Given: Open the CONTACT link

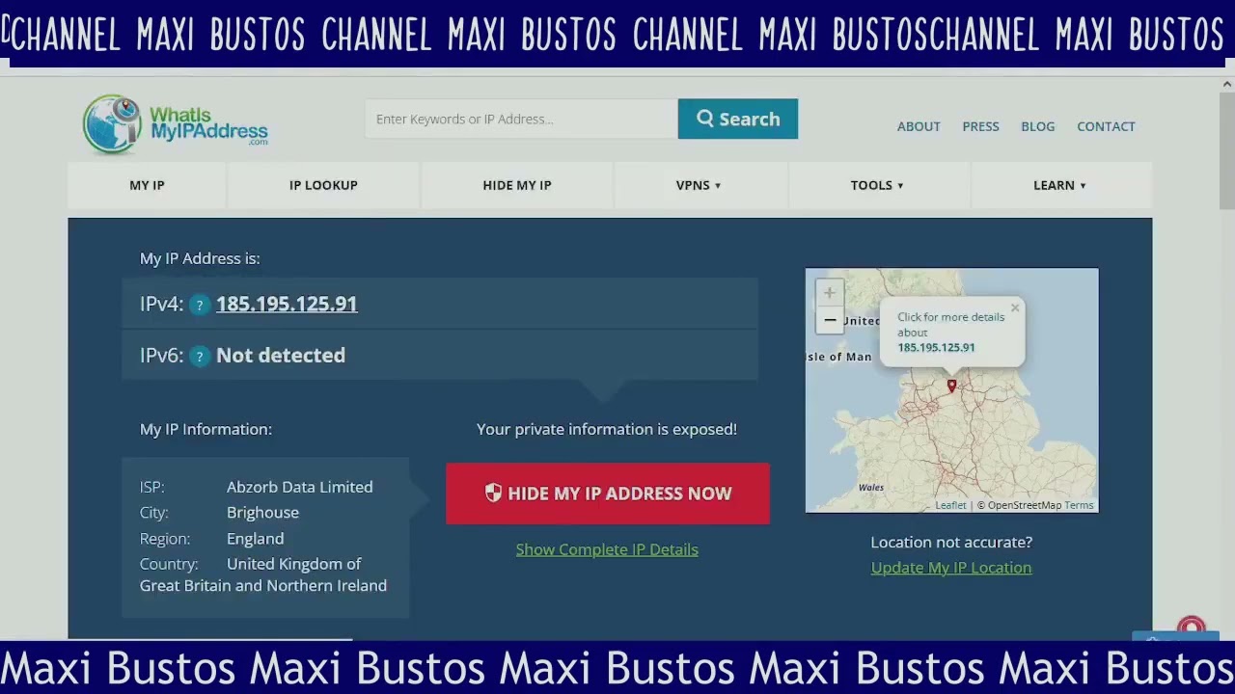Looking at the screenshot, I should pyautogui.click(x=1106, y=126).
